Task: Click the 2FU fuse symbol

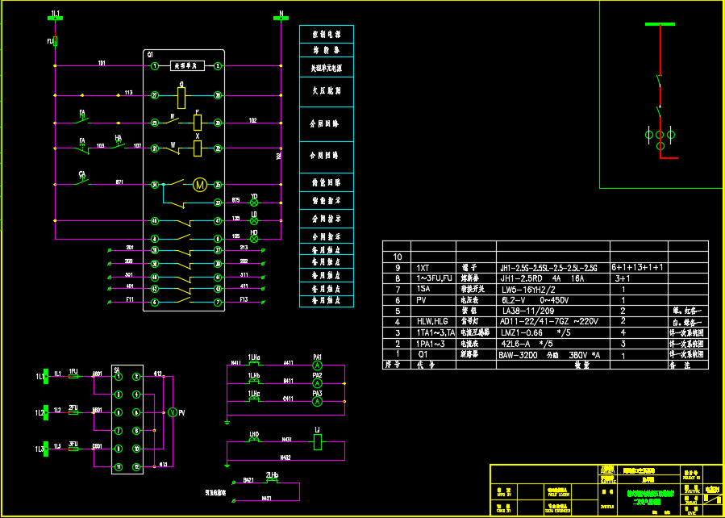Action: coord(73,412)
